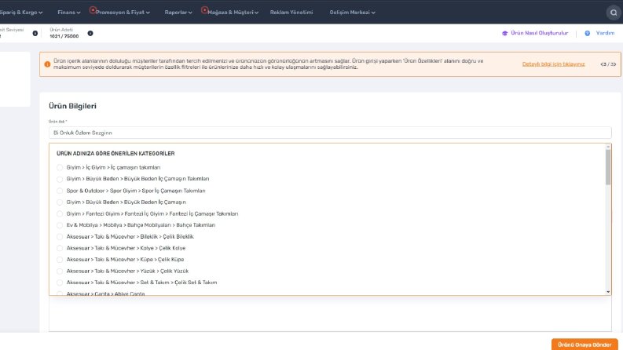The width and height of the screenshot is (623, 350).
Task: Open Sipariş & Kargo dropdown menu
Action: (20, 13)
